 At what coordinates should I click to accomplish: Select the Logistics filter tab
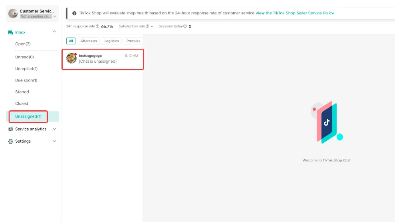click(112, 41)
